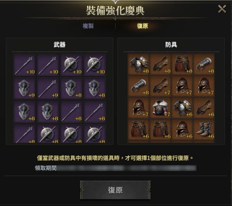The image size is (232, 206).
Task: Choose the +7 helmet in third armor row
Action: pos(139,107)
